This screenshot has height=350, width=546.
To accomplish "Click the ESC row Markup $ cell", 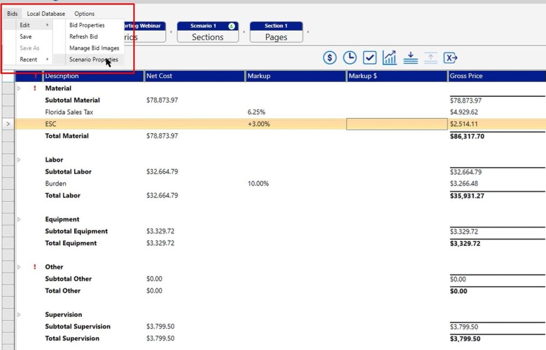I will [396, 124].
